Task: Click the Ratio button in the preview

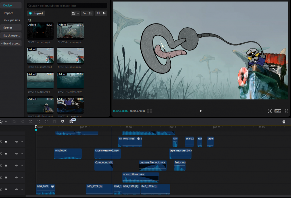Action: tap(278, 111)
